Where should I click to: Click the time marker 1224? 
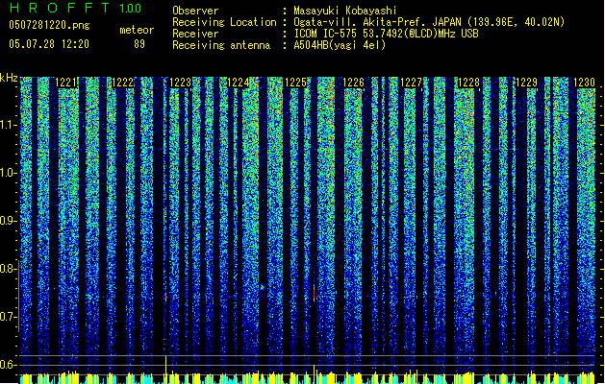(239, 83)
